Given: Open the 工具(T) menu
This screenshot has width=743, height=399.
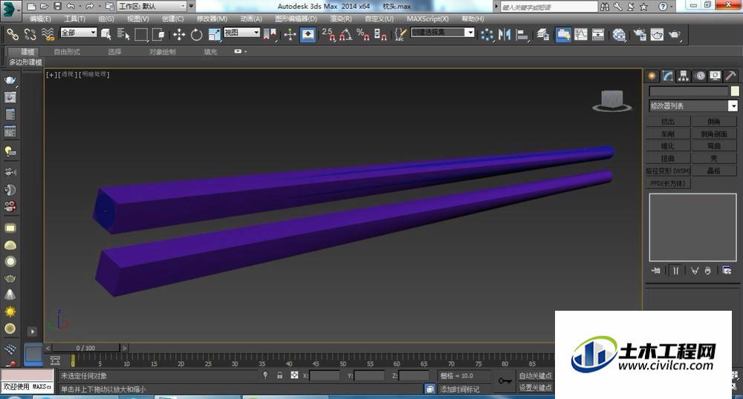Looking at the screenshot, I should [x=74, y=19].
